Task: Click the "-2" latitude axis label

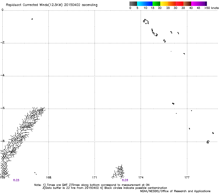Action: (x=2, y=42)
